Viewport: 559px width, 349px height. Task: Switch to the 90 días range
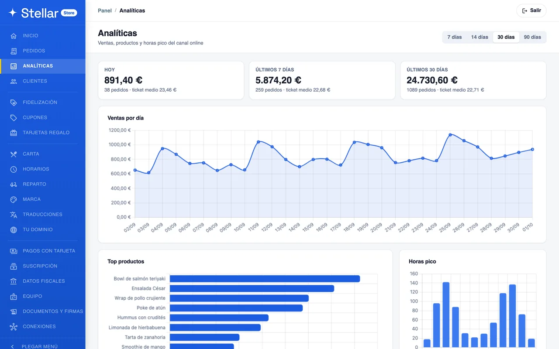[x=532, y=37]
